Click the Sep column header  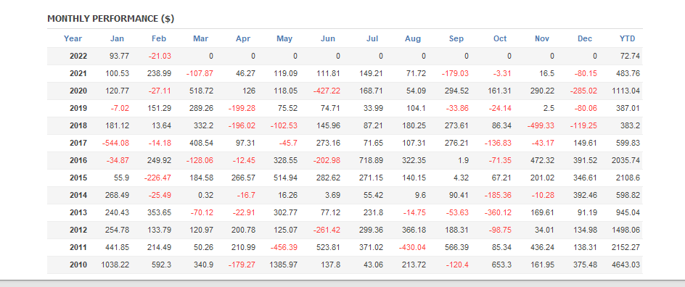(456, 38)
